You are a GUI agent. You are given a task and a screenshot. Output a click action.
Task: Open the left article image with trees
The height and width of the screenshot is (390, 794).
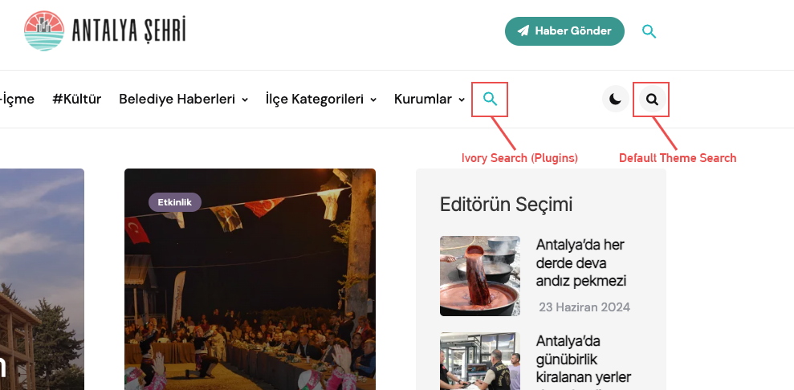point(42,279)
